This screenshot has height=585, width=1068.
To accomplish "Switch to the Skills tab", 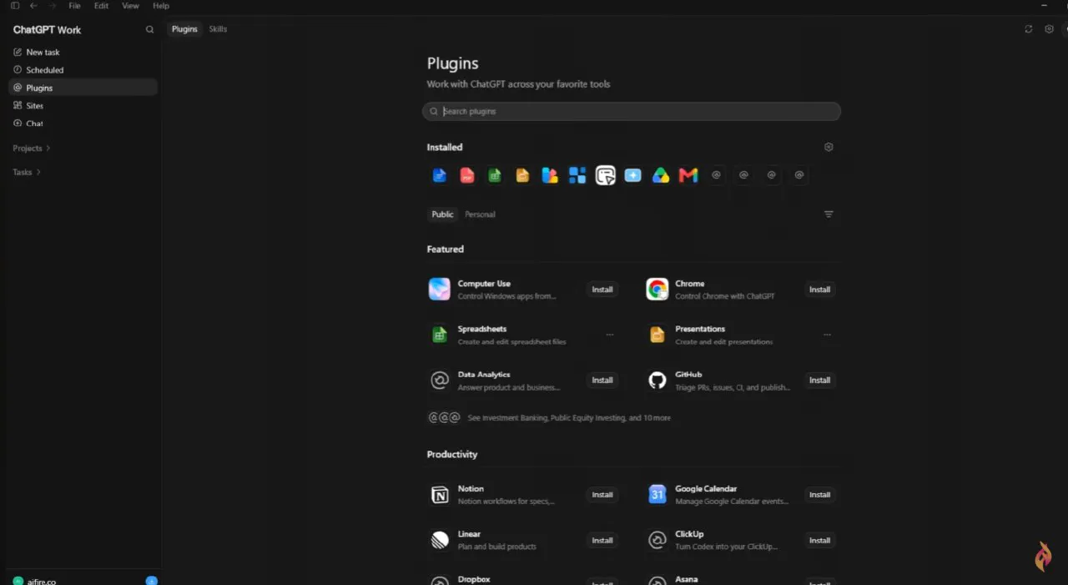I will 218,29.
